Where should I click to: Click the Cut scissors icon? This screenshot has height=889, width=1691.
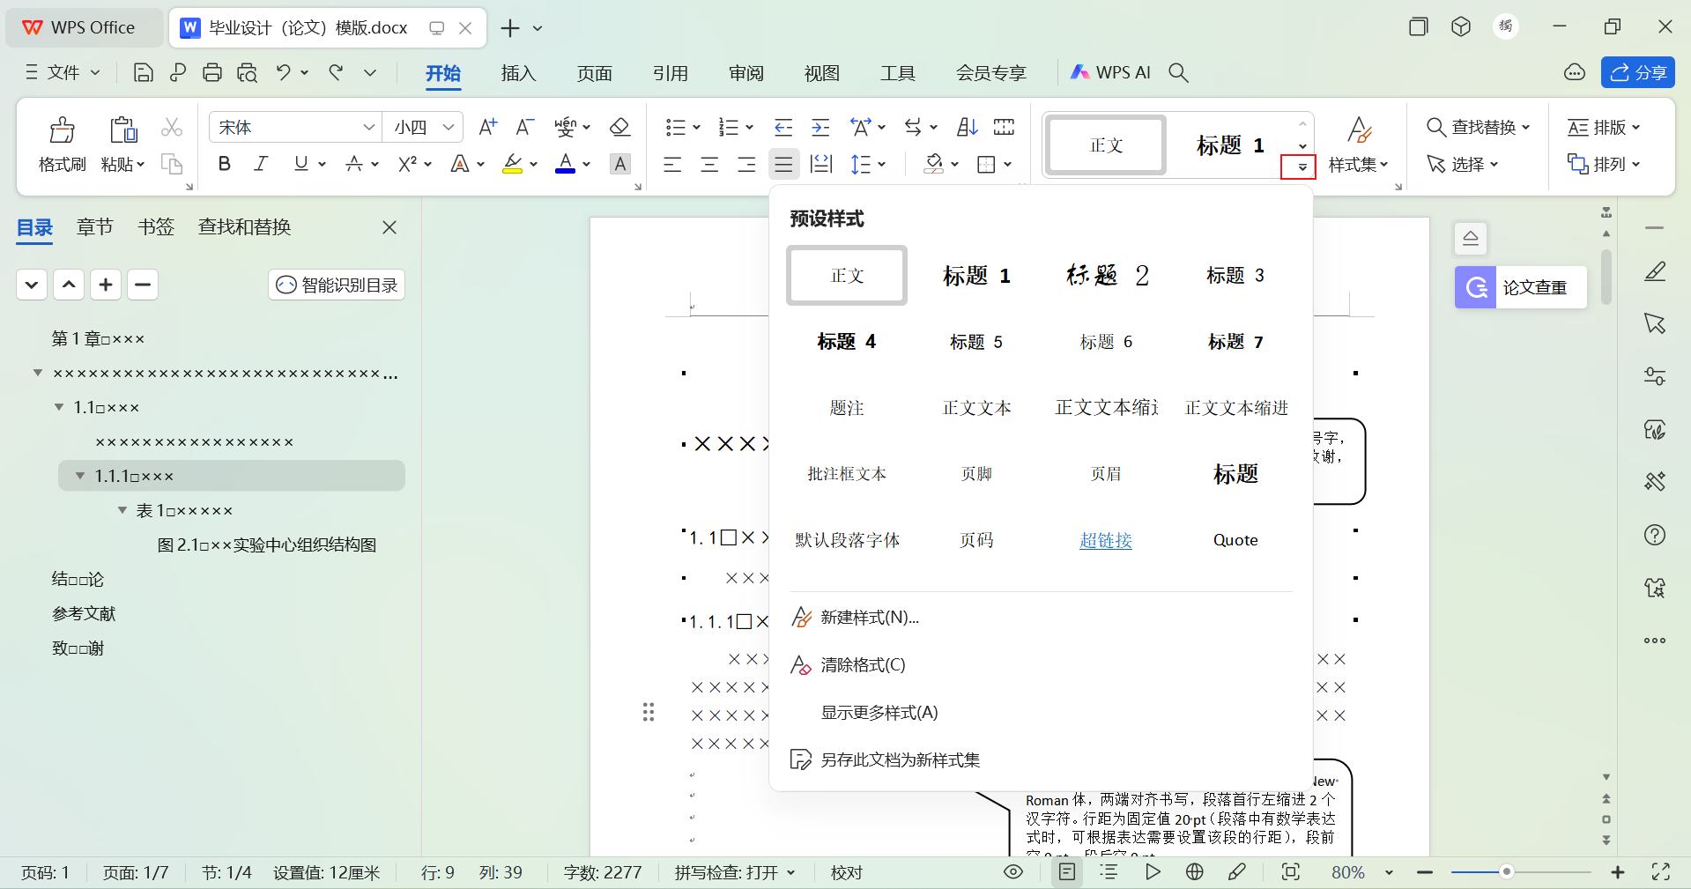click(x=172, y=128)
